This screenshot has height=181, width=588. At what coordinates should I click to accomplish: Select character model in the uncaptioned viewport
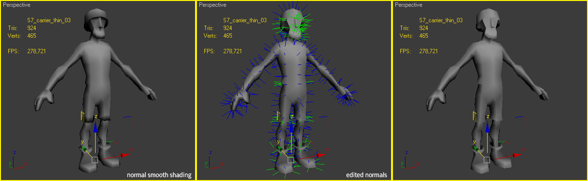tap(489, 73)
